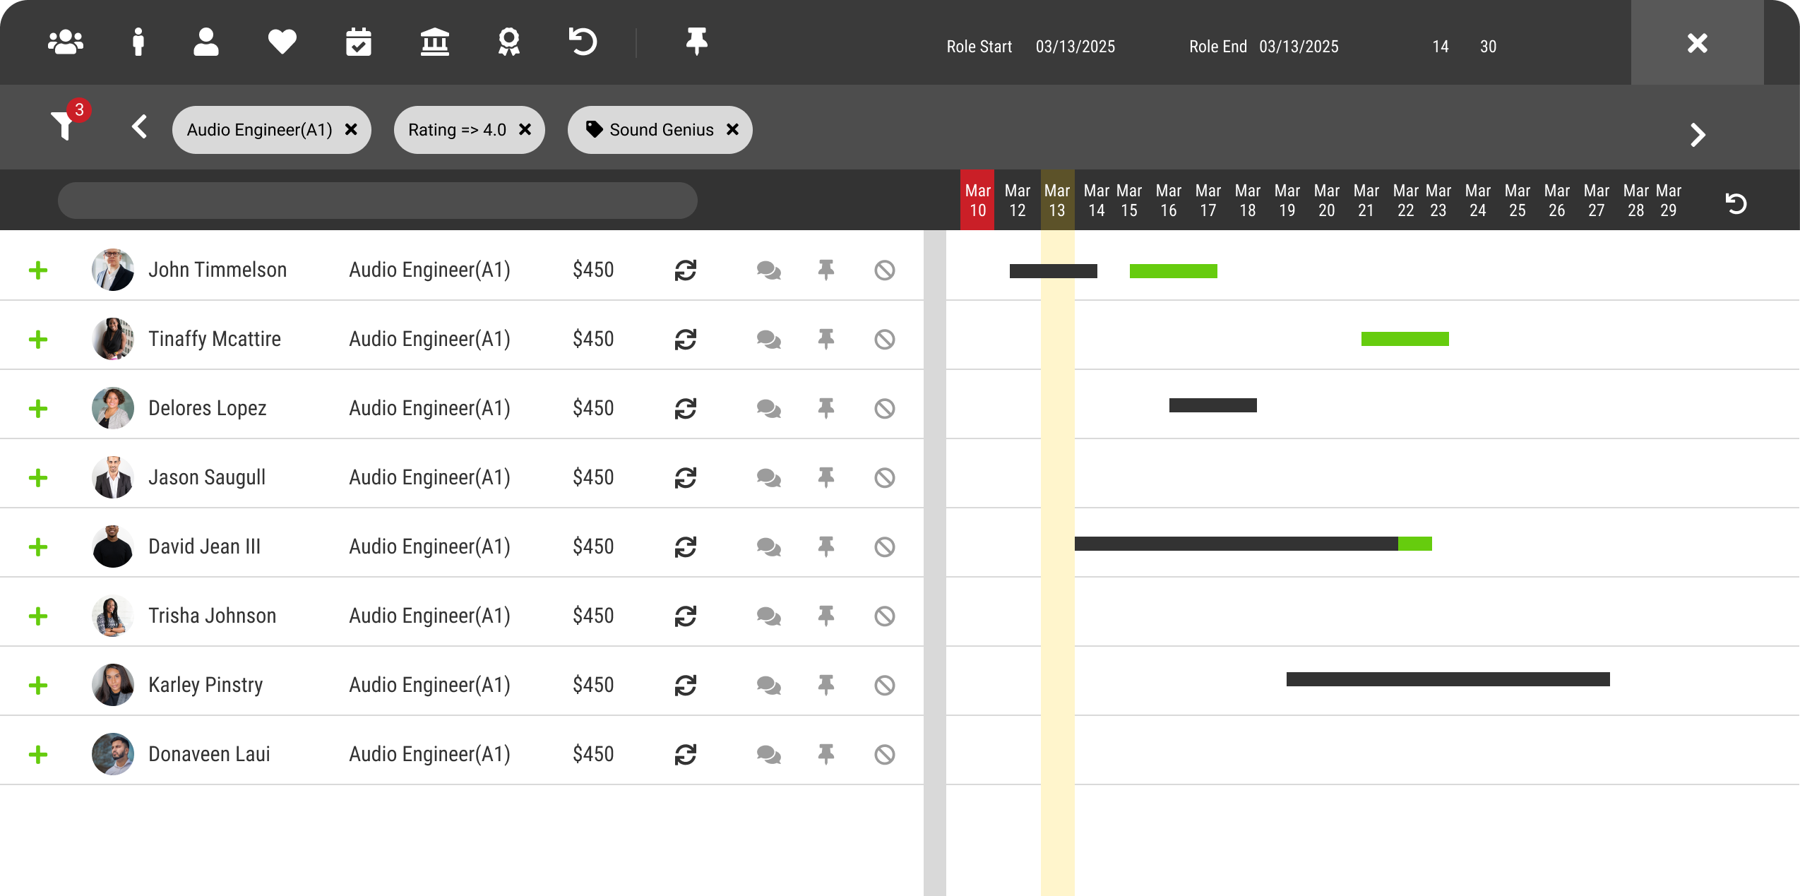The height and width of the screenshot is (896, 1800).
Task: Toggle block icon for Jason Saugull
Action: coord(884,478)
